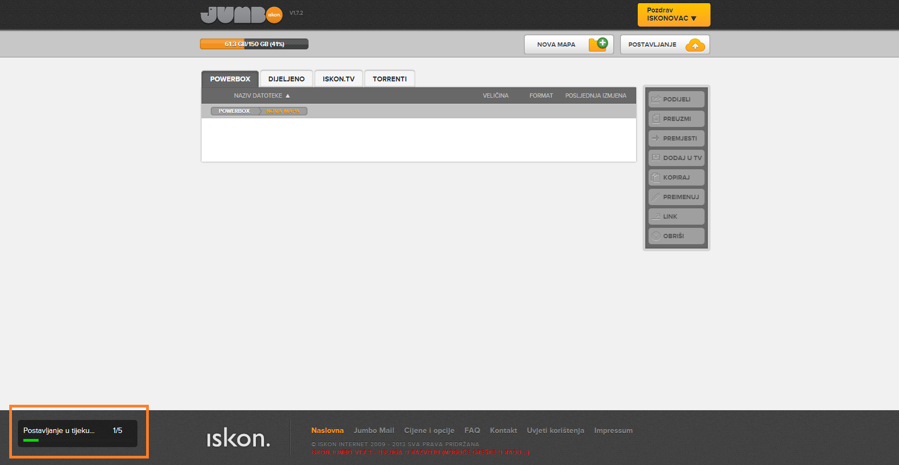This screenshot has width=899, height=465.
Task: Click the OBRIŠI delete icon
Action: click(x=656, y=236)
